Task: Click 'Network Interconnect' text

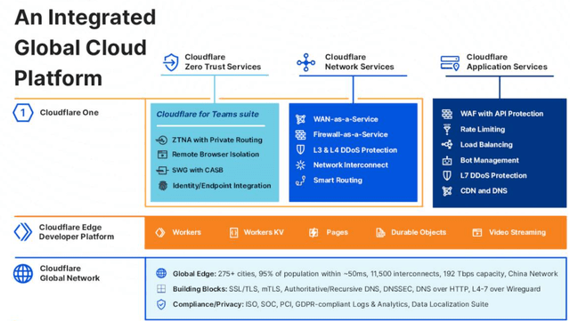Action: [x=350, y=165]
